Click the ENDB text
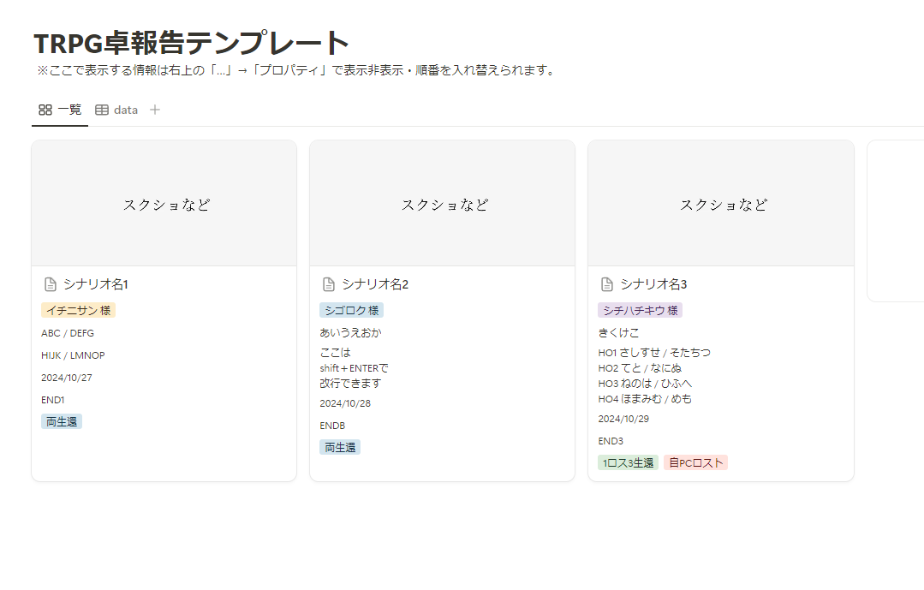The width and height of the screenshot is (924, 590). point(332,426)
